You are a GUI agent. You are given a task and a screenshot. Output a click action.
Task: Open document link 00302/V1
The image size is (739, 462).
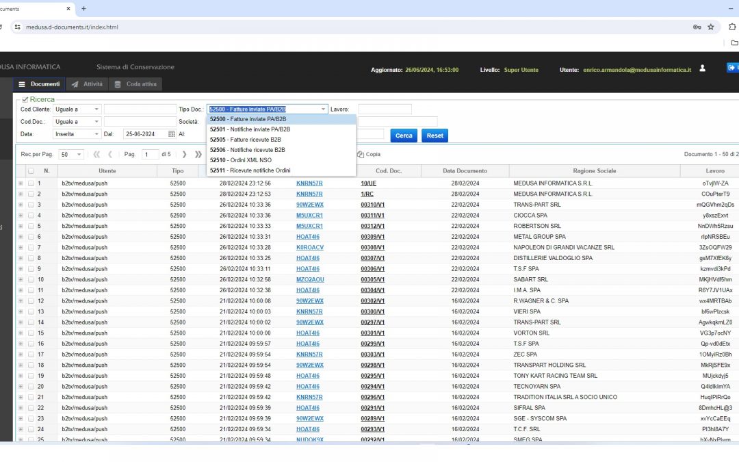(x=372, y=300)
